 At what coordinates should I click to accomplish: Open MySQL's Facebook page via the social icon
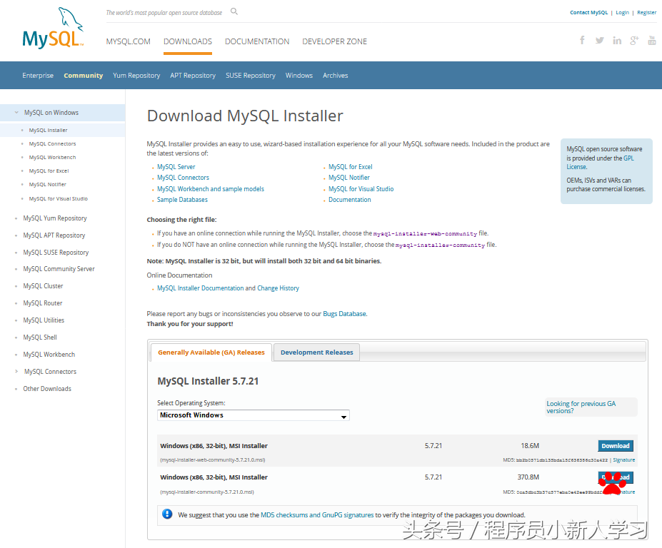[x=581, y=40]
